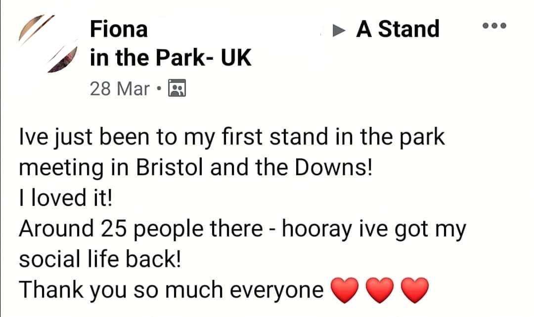
Task: Click the 'I loved it!' line
Action: pyautogui.click(x=65, y=199)
